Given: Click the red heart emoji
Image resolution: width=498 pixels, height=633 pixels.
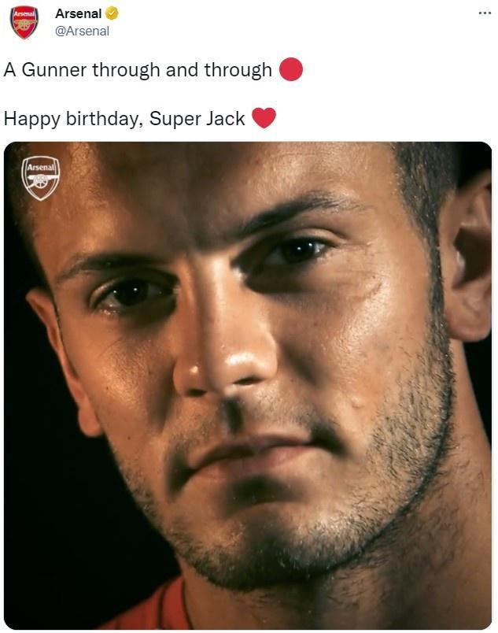Looking at the screenshot, I should tap(264, 118).
